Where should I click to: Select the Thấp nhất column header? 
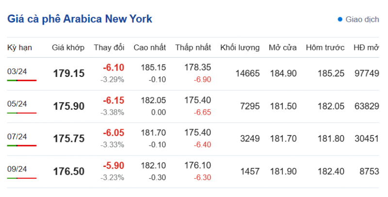(x=194, y=47)
